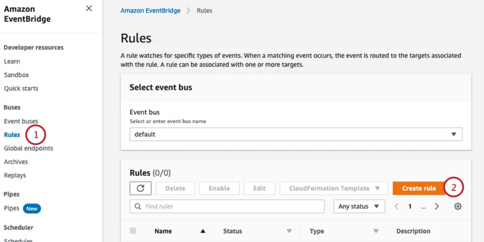484x242 pixels.
Task: Select Global endpoints in sidebar
Action: [28, 148]
